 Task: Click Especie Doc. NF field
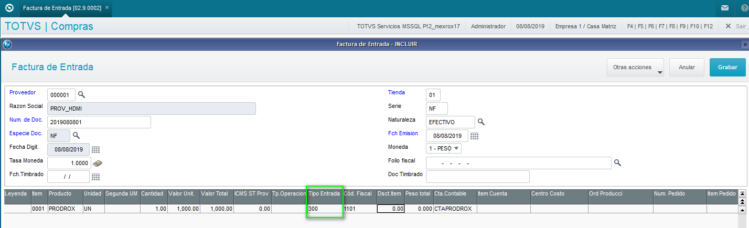click(58, 136)
